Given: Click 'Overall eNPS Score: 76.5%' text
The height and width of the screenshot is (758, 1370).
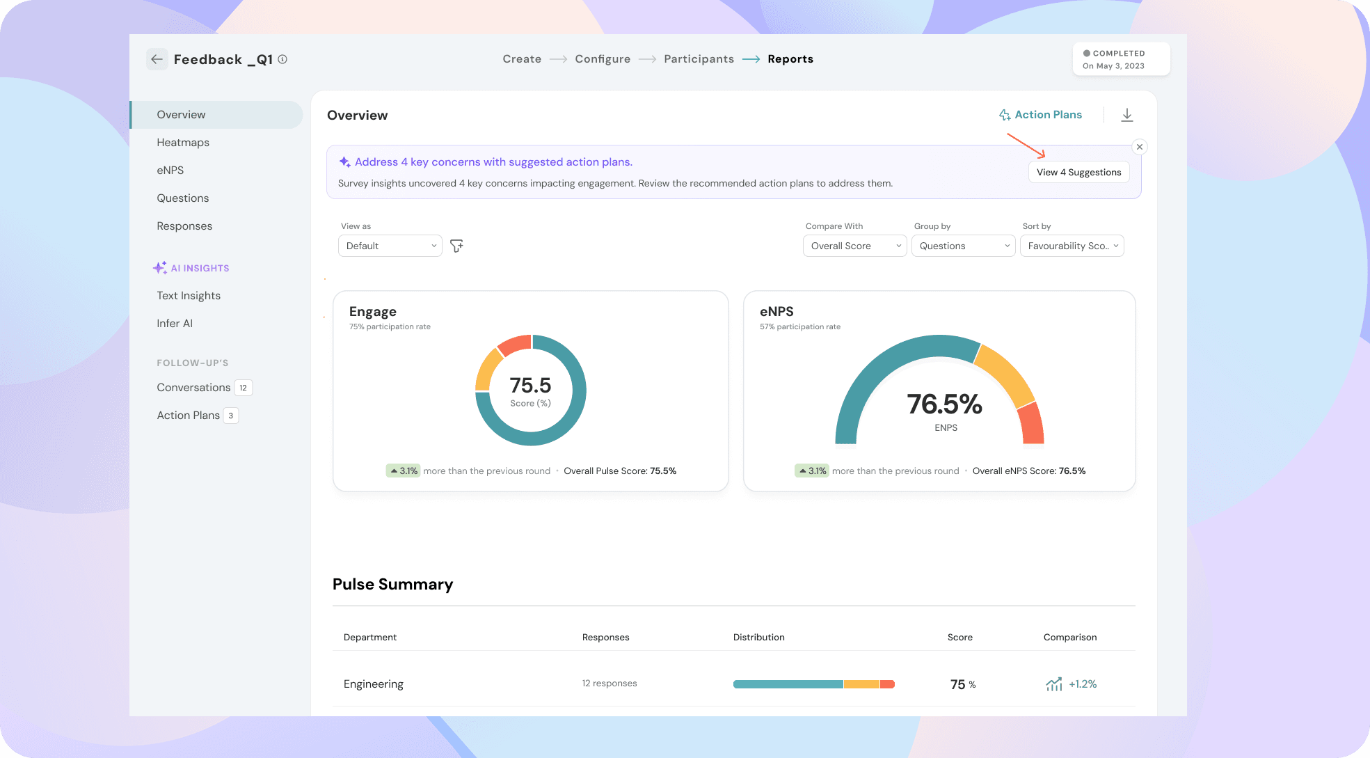Looking at the screenshot, I should [1029, 471].
